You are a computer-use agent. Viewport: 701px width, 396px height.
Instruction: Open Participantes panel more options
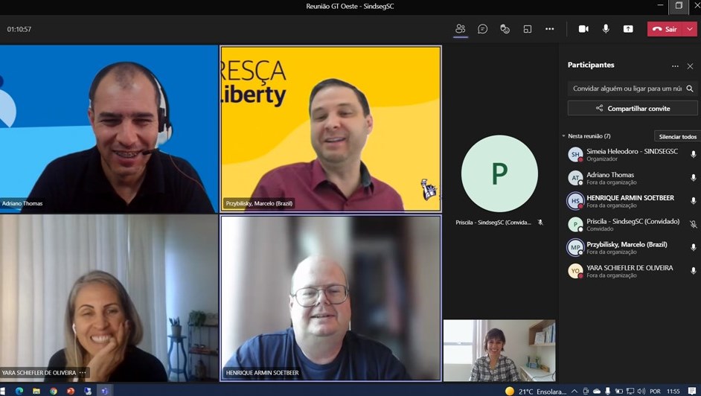click(675, 66)
